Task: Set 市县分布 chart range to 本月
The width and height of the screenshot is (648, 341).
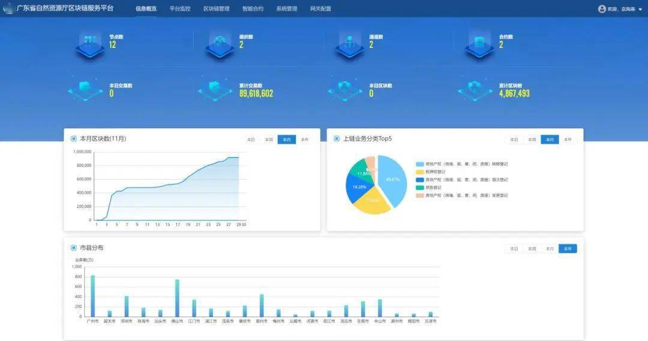Action: [550, 249]
